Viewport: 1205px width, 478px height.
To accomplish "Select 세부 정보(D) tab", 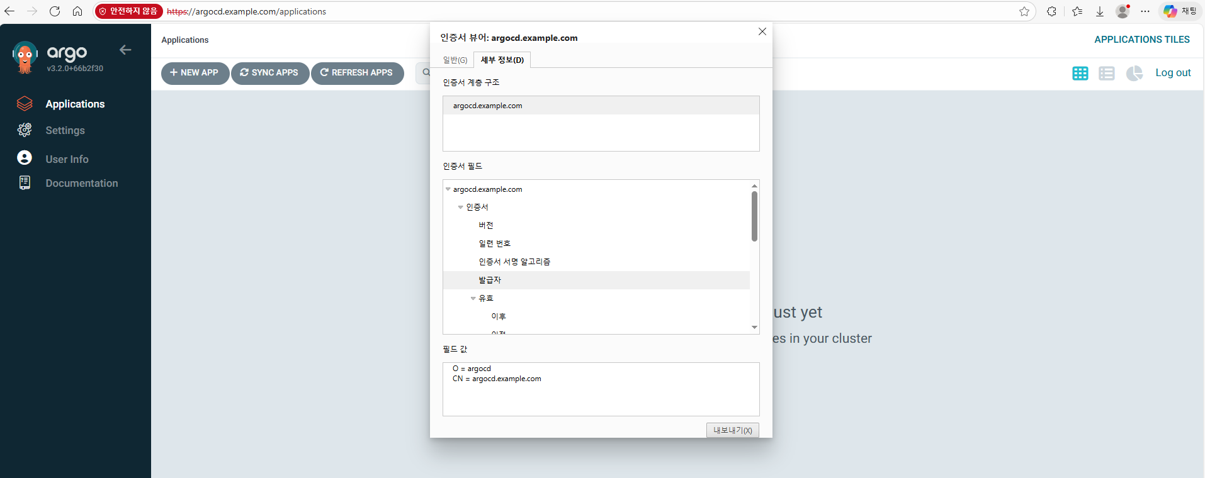I will click(x=502, y=60).
